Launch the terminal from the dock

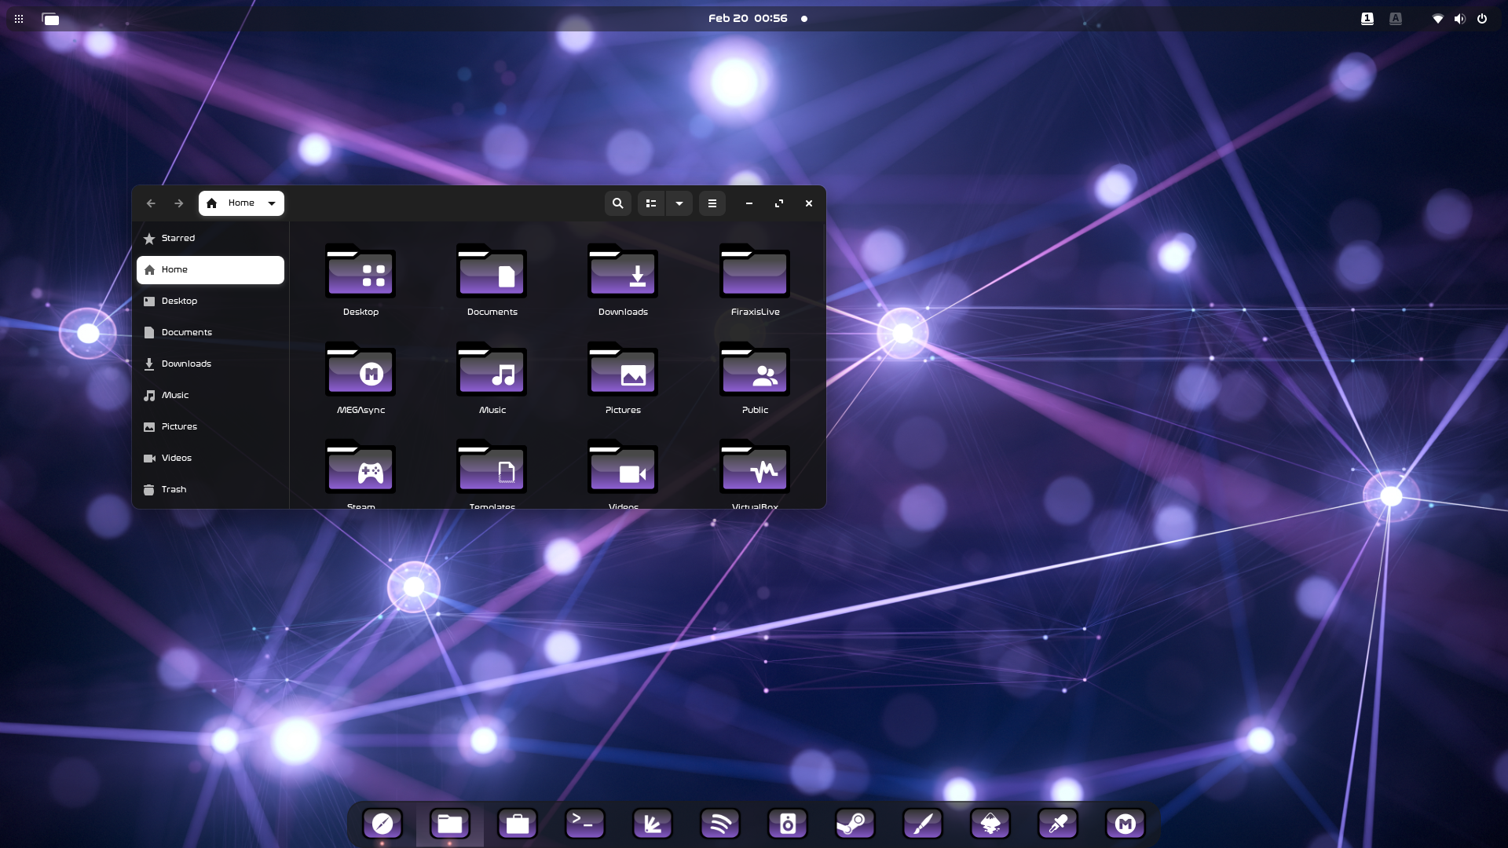585,824
